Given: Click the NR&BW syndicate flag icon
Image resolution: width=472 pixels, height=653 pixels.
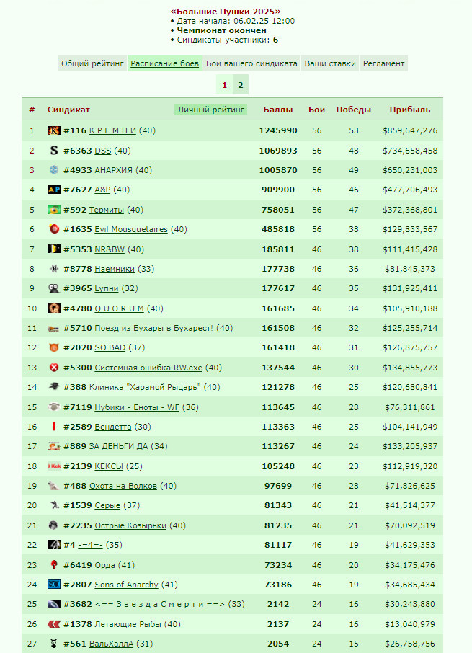Looking at the screenshot, I should pos(54,249).
